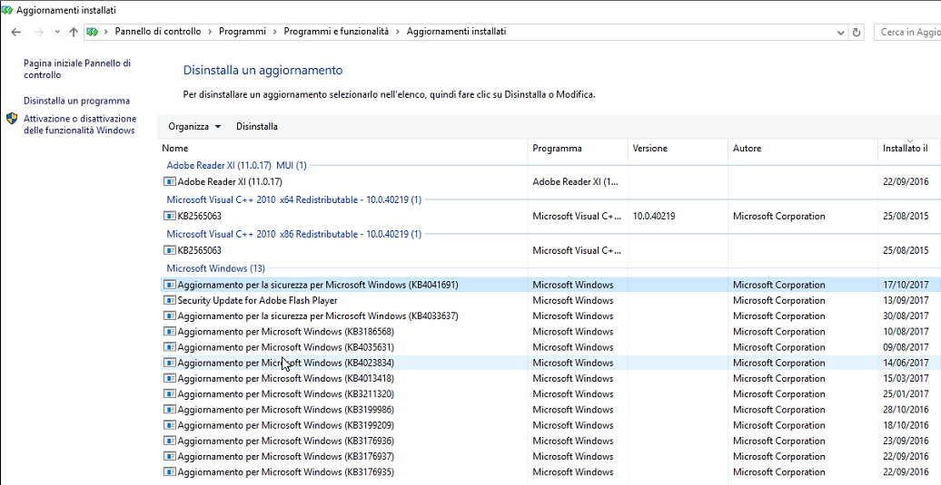Click the icon of KB4033637 update
Screen dimensions: 941x485
coord(170,316)
